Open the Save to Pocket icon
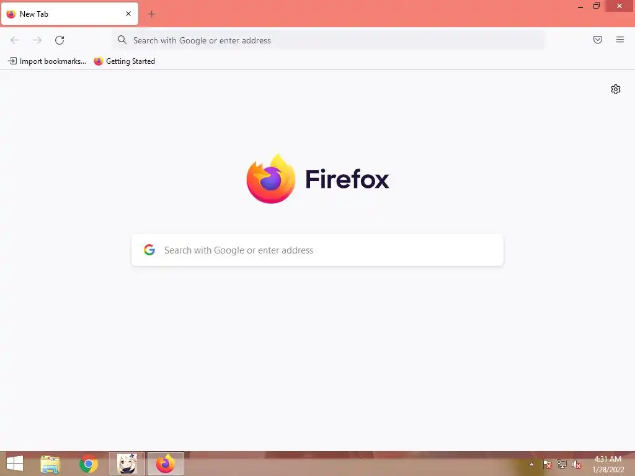This screenshot has height=476, width=635. point(598,40)
